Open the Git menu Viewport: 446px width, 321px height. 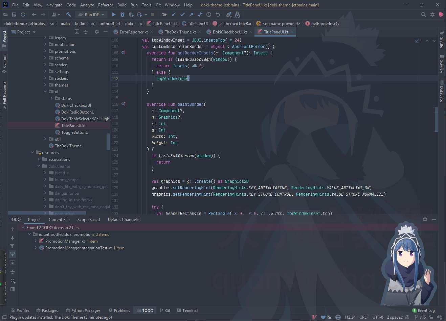[x=158, y=5]
